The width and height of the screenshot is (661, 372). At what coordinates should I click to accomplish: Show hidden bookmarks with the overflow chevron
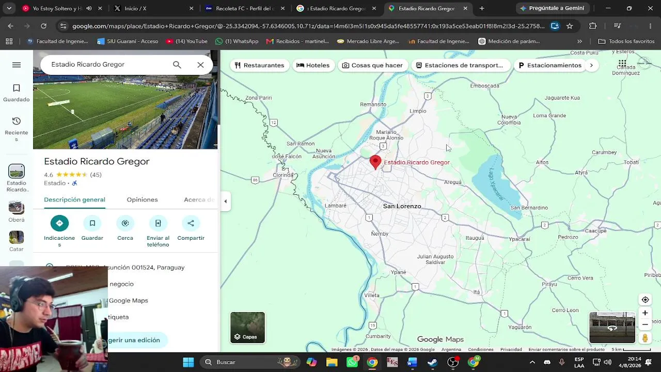(x=579, y=41)
